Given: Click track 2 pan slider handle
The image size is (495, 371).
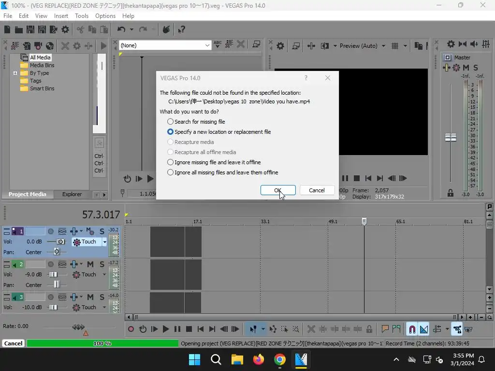Looking at the screenshot, I should (x=57, y=285).
